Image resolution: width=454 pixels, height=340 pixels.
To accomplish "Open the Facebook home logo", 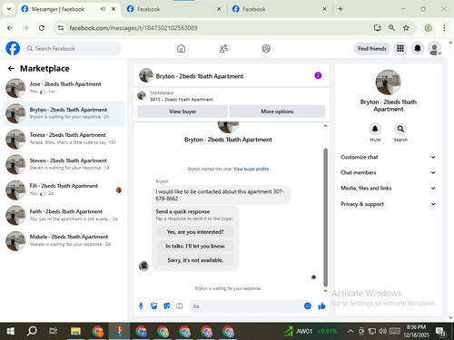I will [x=13, y=48].
